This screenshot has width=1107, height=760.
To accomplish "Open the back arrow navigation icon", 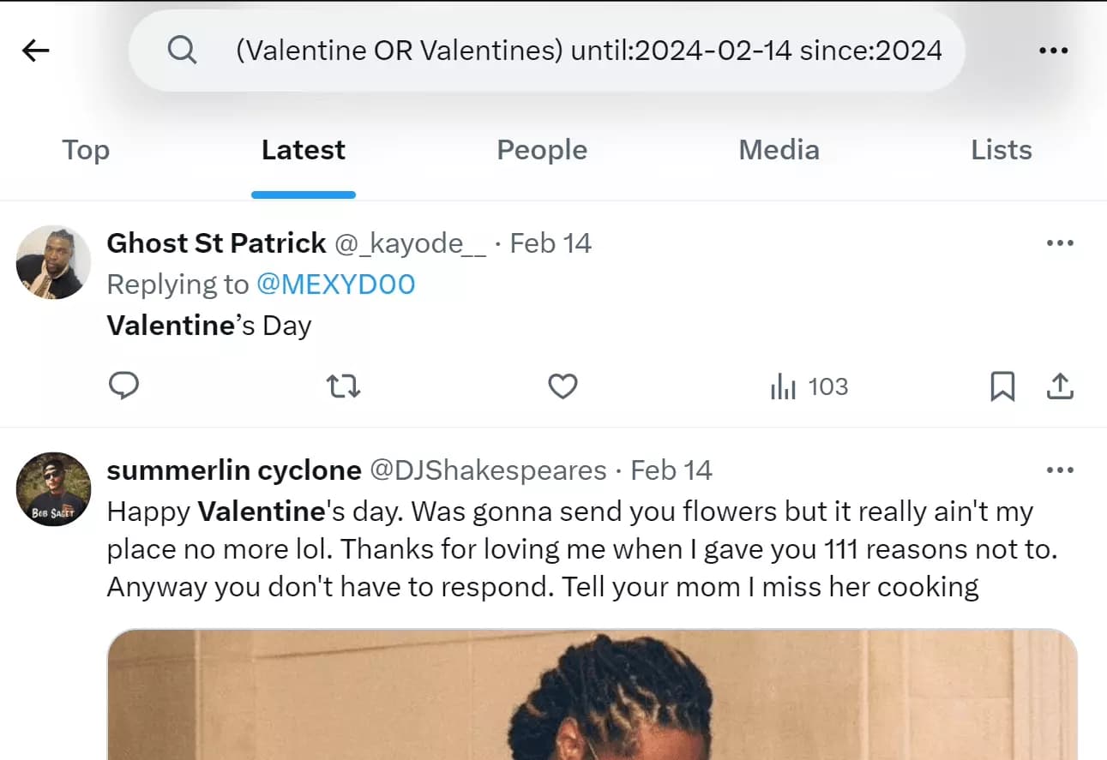I will (x=34, y=51).
